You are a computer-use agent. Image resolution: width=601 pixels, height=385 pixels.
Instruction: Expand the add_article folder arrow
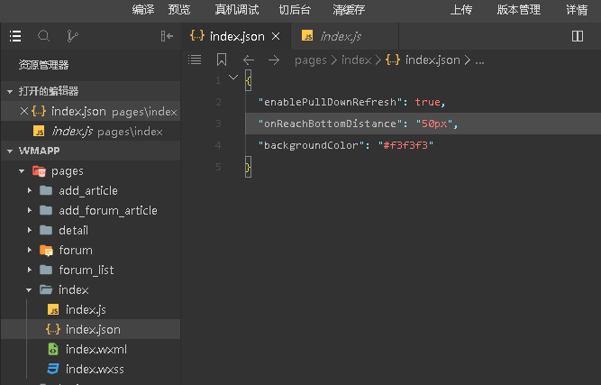(x=30, y=190)
